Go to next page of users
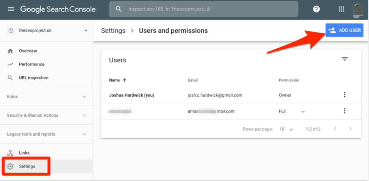 point(350,129)
